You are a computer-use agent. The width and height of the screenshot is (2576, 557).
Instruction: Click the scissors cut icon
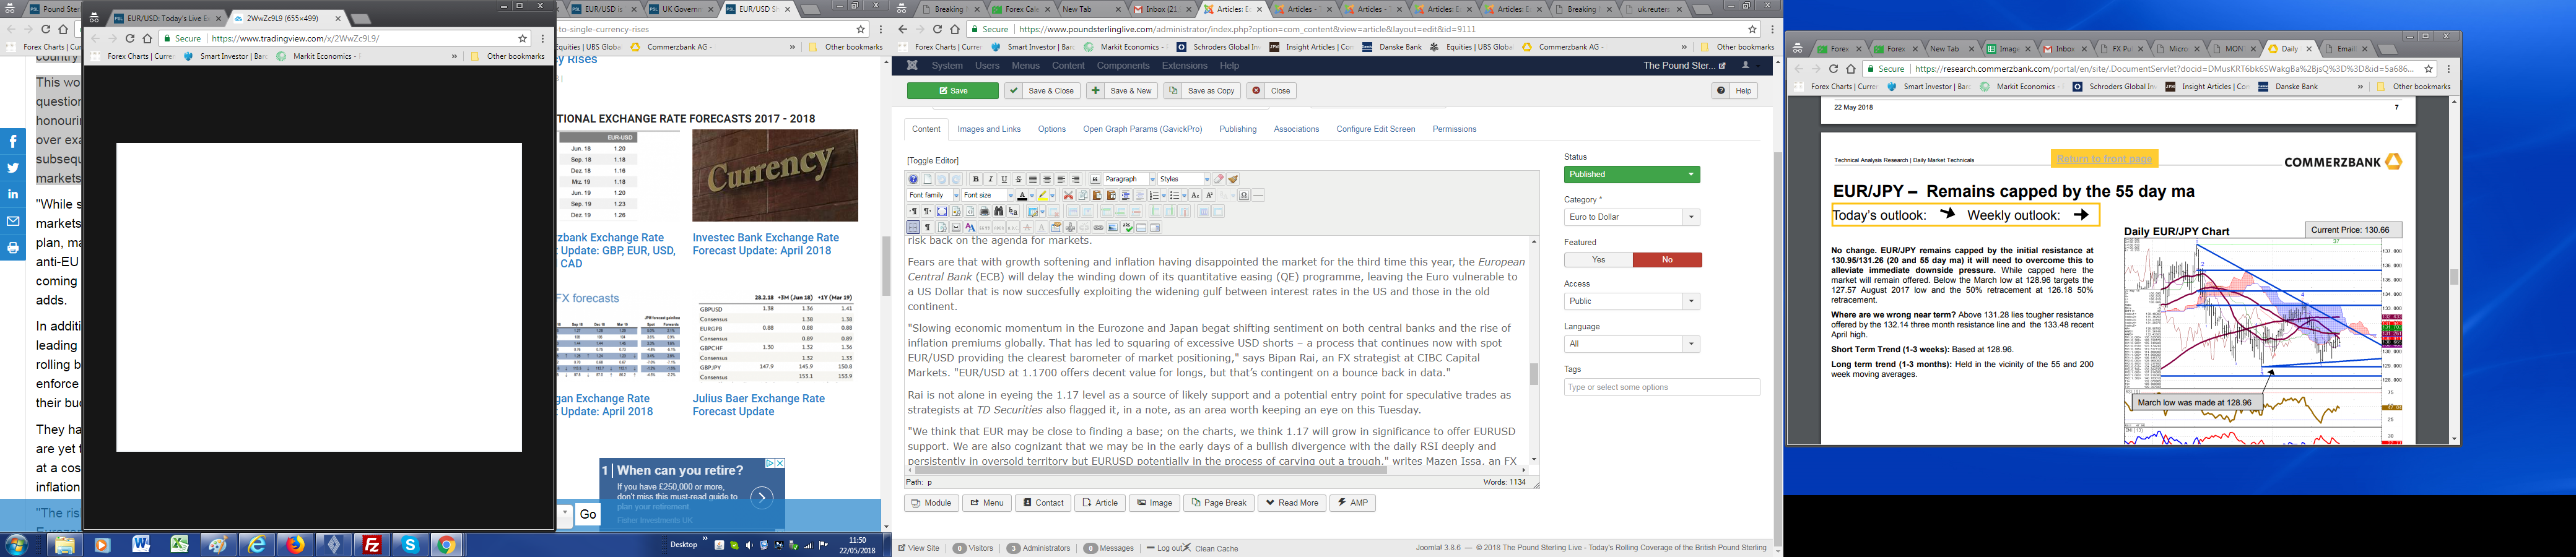tap(1068, 195)
